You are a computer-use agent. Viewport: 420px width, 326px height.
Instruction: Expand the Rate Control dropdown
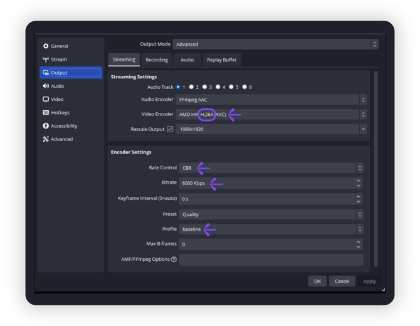[271, 168]
